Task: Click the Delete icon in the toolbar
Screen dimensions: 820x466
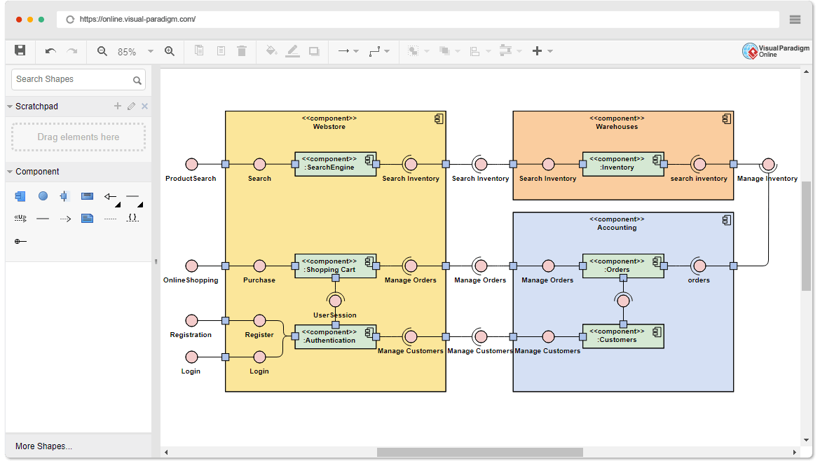Action: tap(240, 50)
